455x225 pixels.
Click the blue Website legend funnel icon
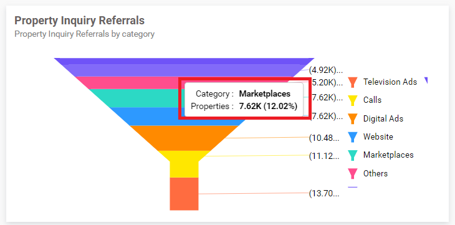pos(353,137)
